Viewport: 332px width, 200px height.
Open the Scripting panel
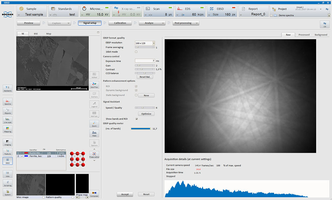(x=7, y=183)
